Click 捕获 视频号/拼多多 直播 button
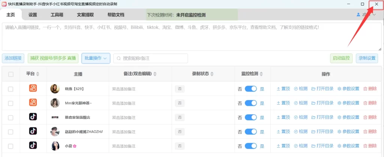This screenshot has width=384, height=157. tap(53, 58)
